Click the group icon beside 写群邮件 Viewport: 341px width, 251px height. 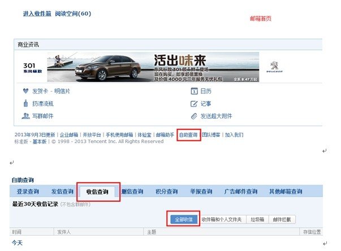click(x=25, y=116)
